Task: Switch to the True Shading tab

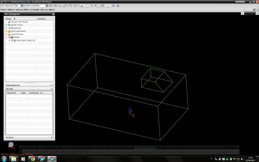Action: point(67,147)
